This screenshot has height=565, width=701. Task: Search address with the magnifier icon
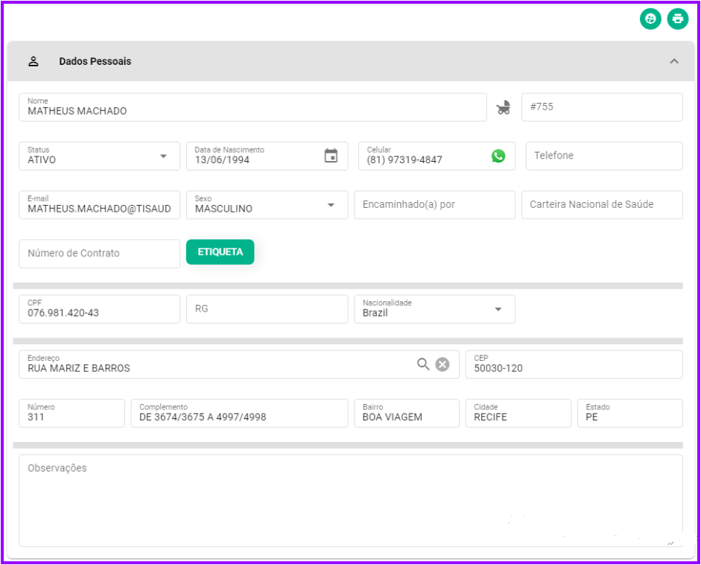(x=423, y=364)
